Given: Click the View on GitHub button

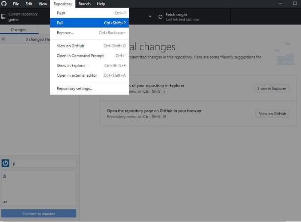Looking at the screenshot, I should click(x=273, y=114).
